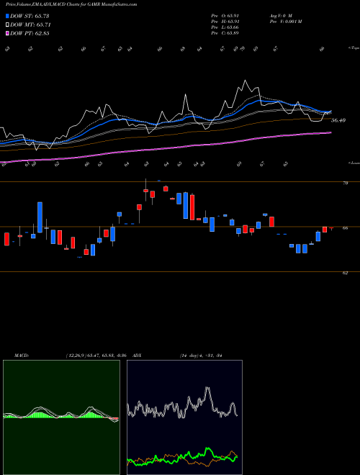Select the 'DOW PT: 62.85' legend text
This screenshot has width=360, height=475.
pyautogui.click(x=30, y=33)
